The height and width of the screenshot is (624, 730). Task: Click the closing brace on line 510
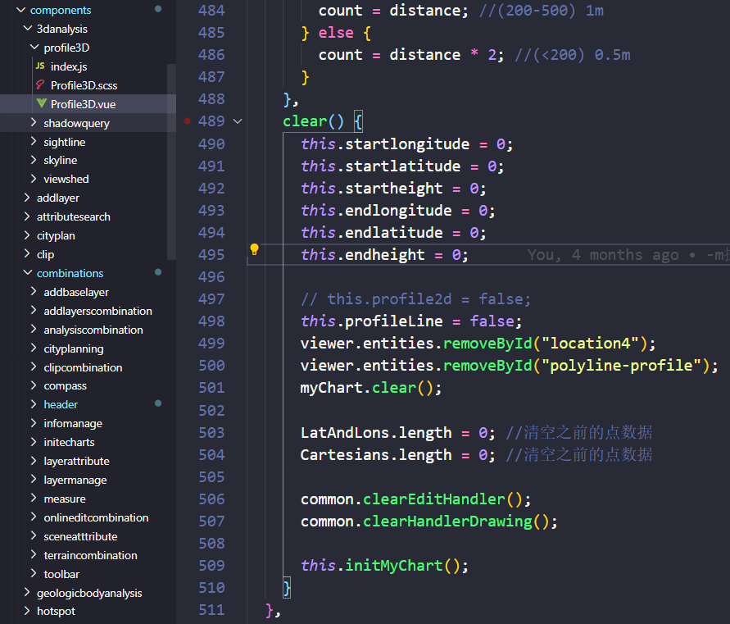(288, 588)
